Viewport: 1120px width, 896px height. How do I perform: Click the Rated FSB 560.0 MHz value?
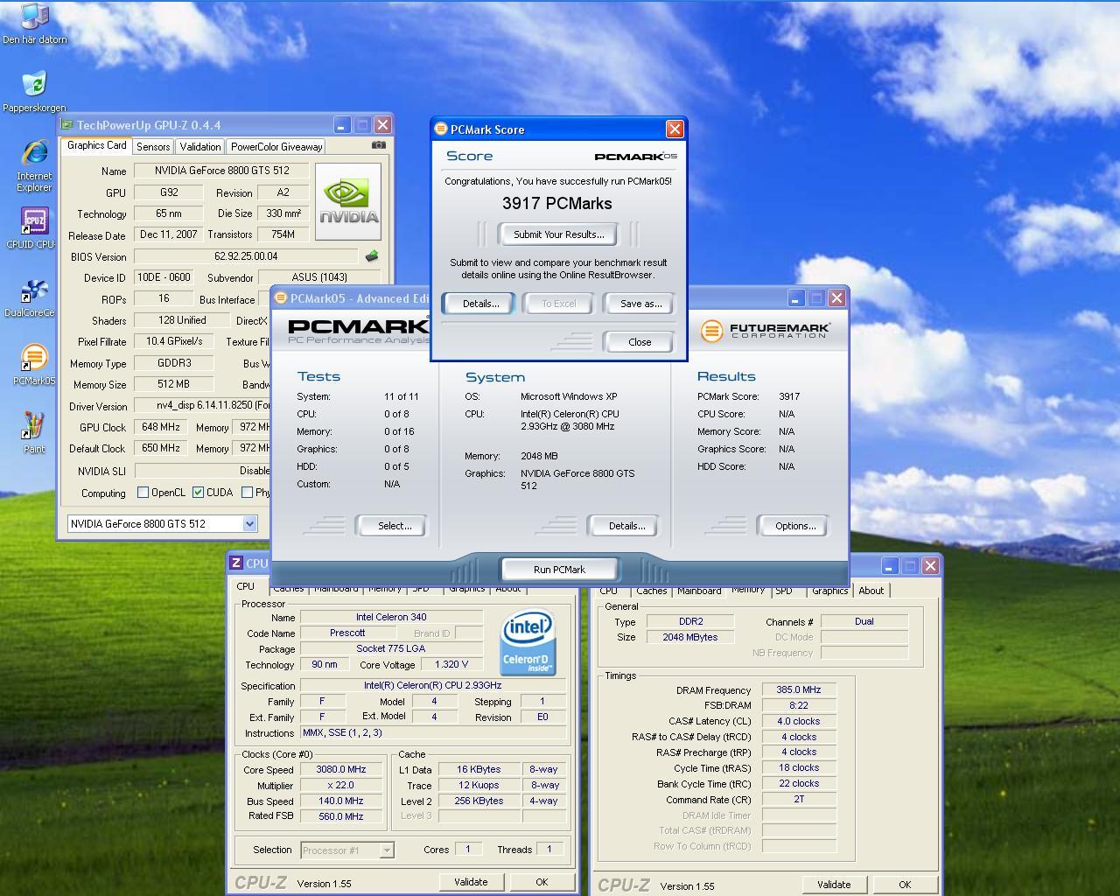tap(341, 816)
